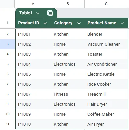Select Kitchen category for P1003
The height and width of the screenshot is (130, 129).
coord(68,54)
